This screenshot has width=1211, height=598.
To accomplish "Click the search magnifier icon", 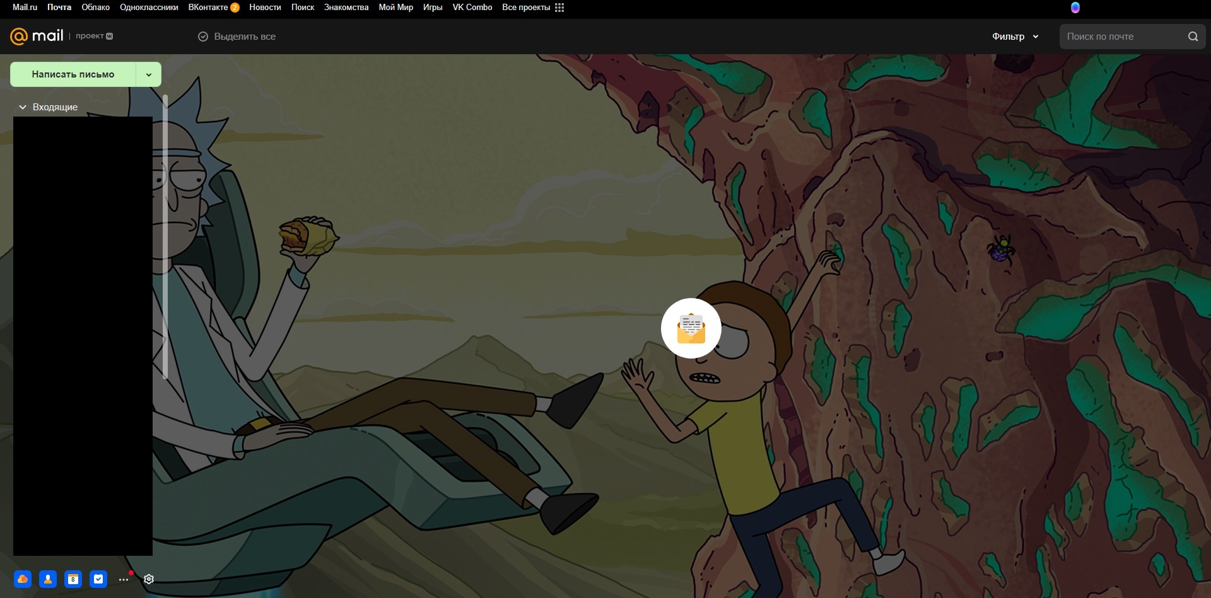I will [x=1193, y=37].
